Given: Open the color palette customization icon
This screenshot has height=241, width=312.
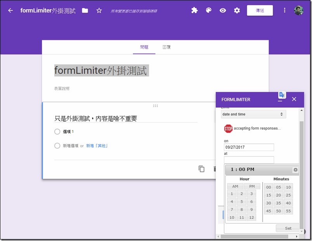Looking at the screenshot, I should [208, 10].
